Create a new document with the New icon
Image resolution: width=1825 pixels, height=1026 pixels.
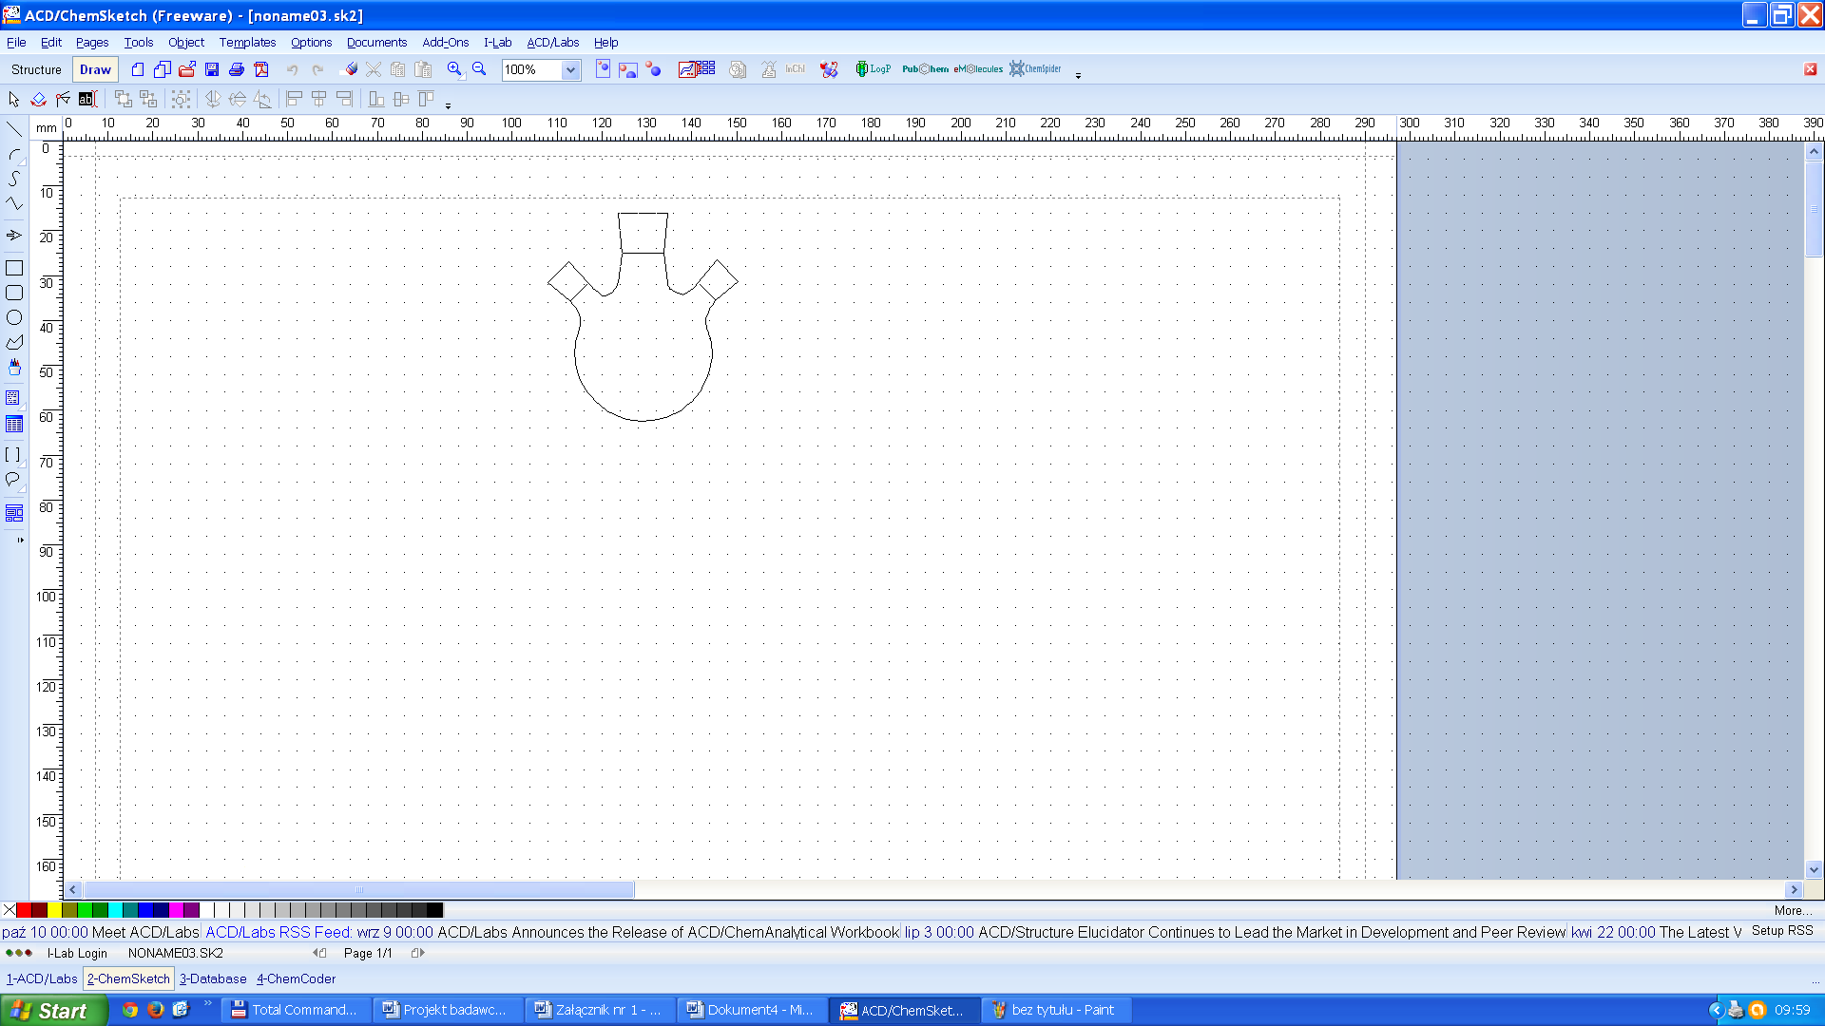tap(138, 69)
